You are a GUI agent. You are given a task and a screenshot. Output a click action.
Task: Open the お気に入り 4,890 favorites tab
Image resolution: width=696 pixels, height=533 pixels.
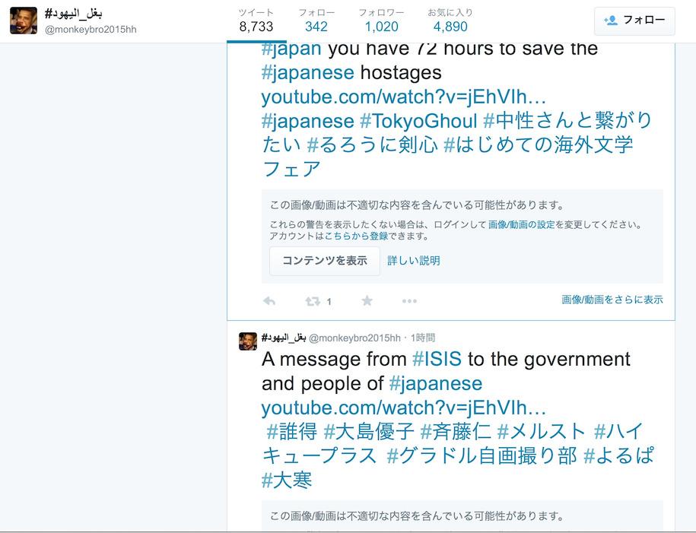click(450, 21)
